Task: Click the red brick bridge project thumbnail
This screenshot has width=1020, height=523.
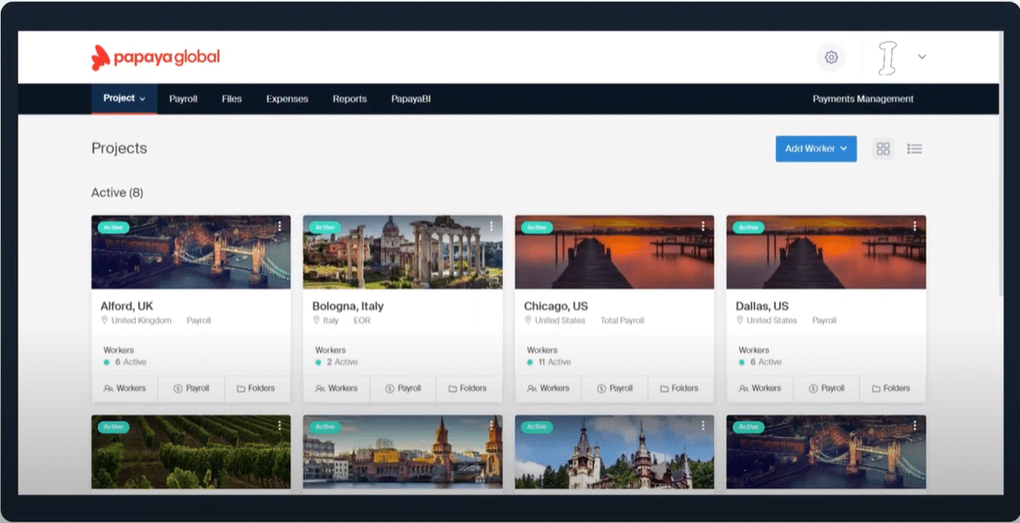Action: [403, 452]
